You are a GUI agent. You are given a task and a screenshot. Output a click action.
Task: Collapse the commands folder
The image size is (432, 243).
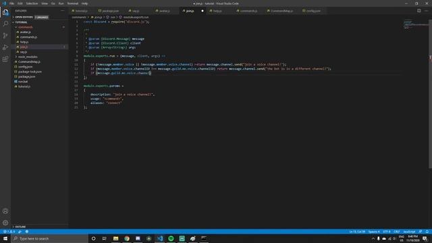[26, 27]
